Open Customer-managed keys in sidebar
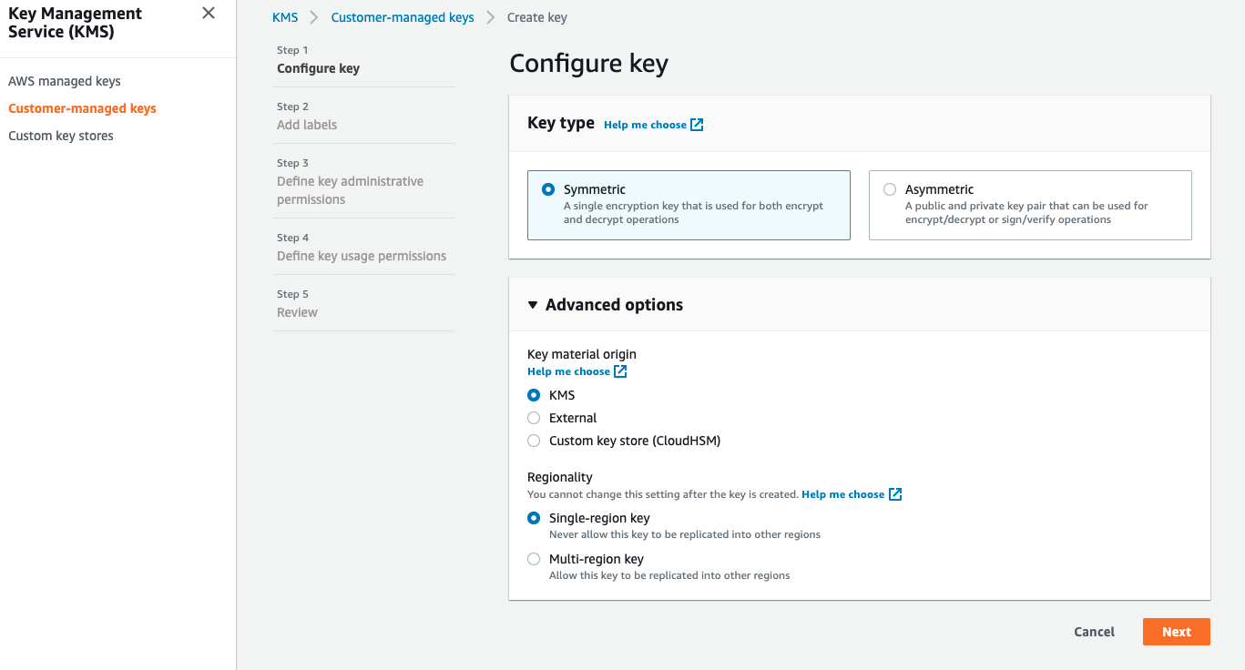Image resolution: width=1245 pixels, height=670 pixels. tap(82, 108)
